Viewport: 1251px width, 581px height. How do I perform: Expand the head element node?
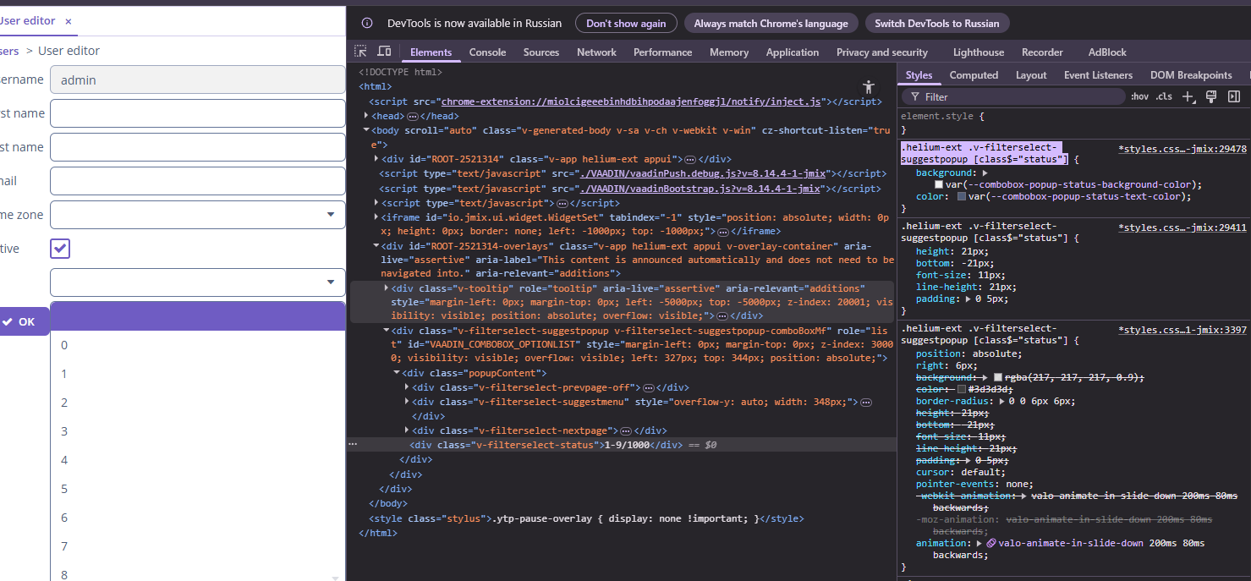(x=365, y=116)
